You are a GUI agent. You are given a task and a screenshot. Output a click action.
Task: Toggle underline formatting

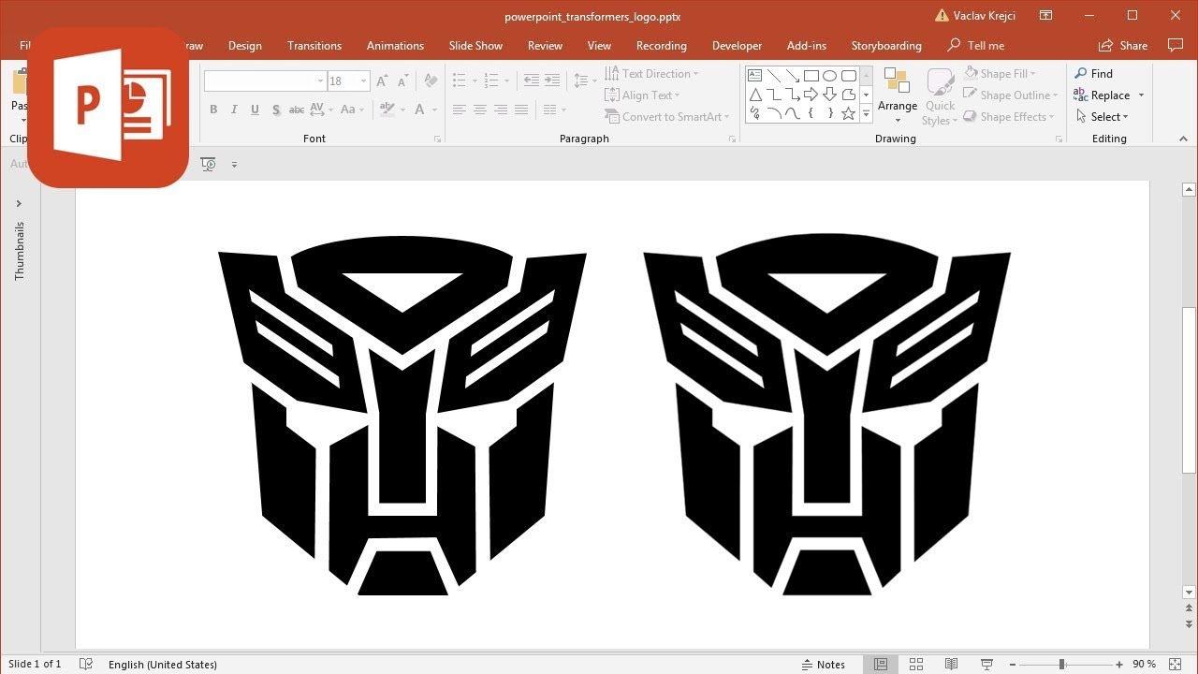coord(255,110)
